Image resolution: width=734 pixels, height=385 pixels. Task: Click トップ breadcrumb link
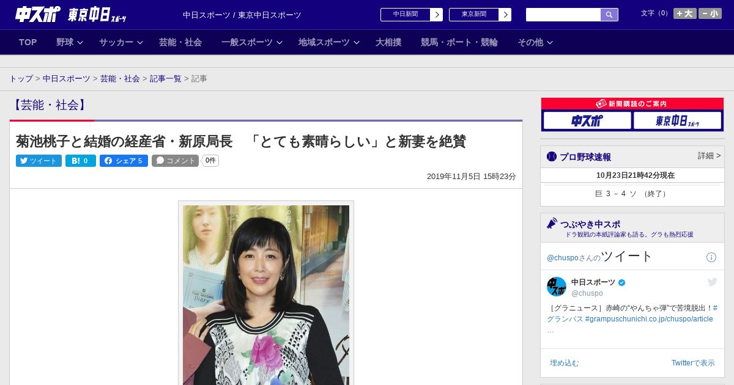click(21, 79)
